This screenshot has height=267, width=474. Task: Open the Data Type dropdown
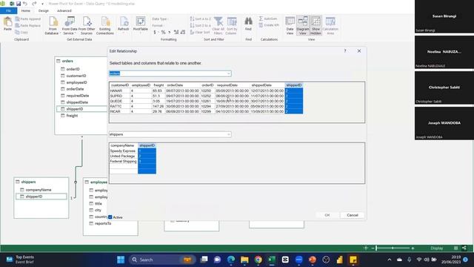[160, 19]
